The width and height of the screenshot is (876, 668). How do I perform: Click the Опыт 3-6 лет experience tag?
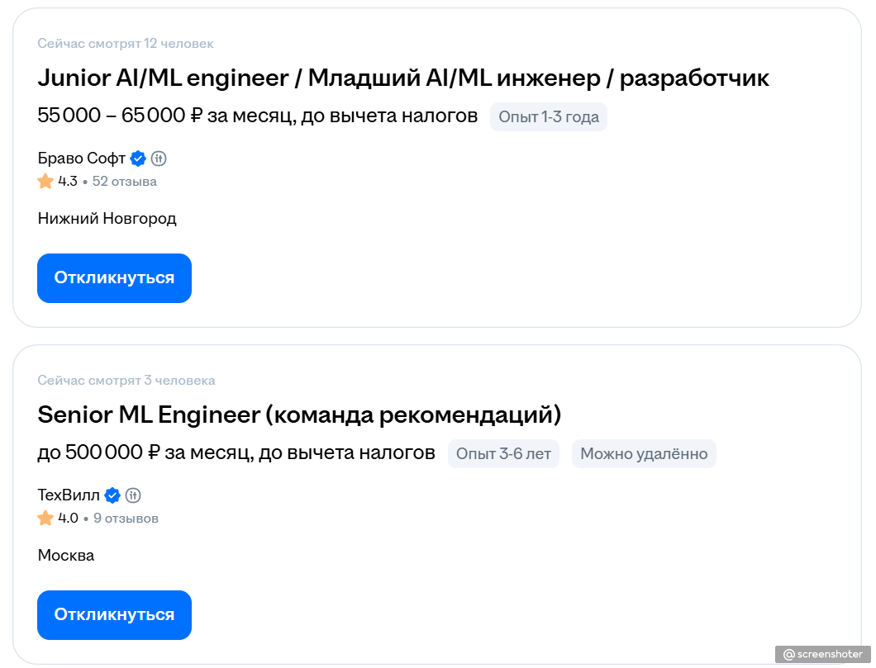(503, 453)
